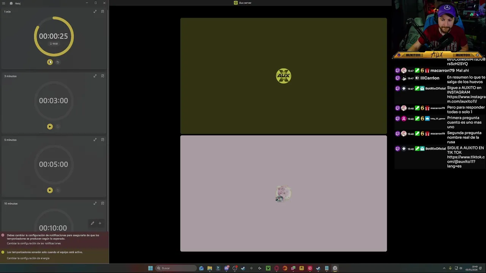Click the '10 minutos' timer title
Image resolution: width=486 pixels, height=273 pixels.
[x=11, y=204]
